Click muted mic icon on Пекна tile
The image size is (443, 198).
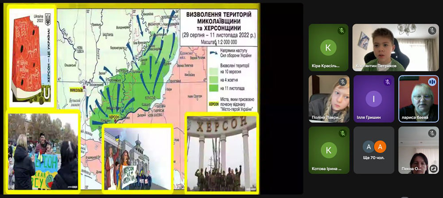[x=431, y=133]
